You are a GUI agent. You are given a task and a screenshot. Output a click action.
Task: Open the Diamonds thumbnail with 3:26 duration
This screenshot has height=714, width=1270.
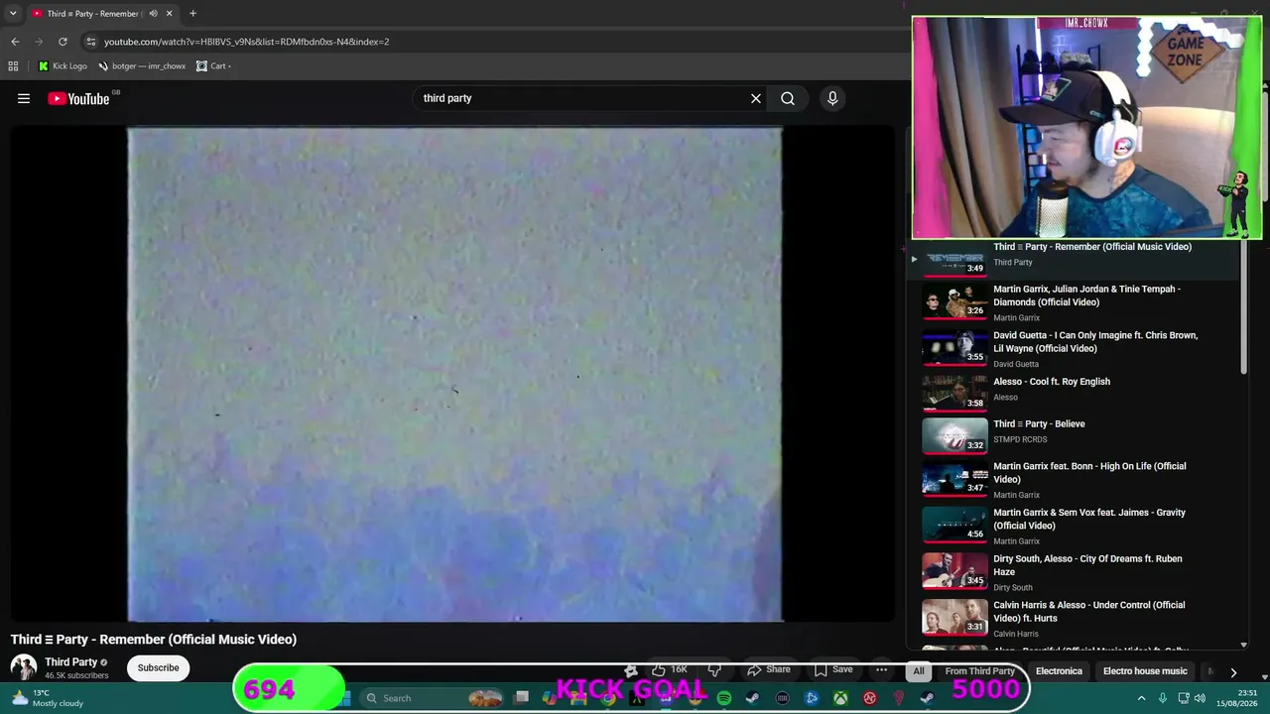pos(954,302)
